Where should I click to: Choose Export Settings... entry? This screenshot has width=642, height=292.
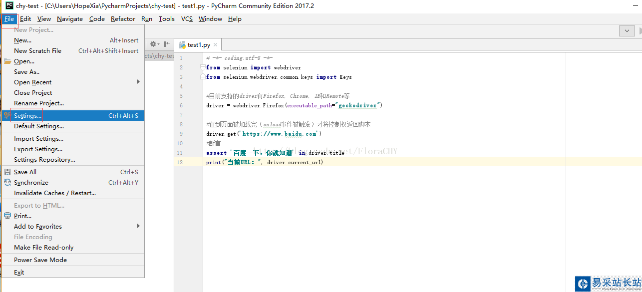pyautogui.click(x=73, y=149)
